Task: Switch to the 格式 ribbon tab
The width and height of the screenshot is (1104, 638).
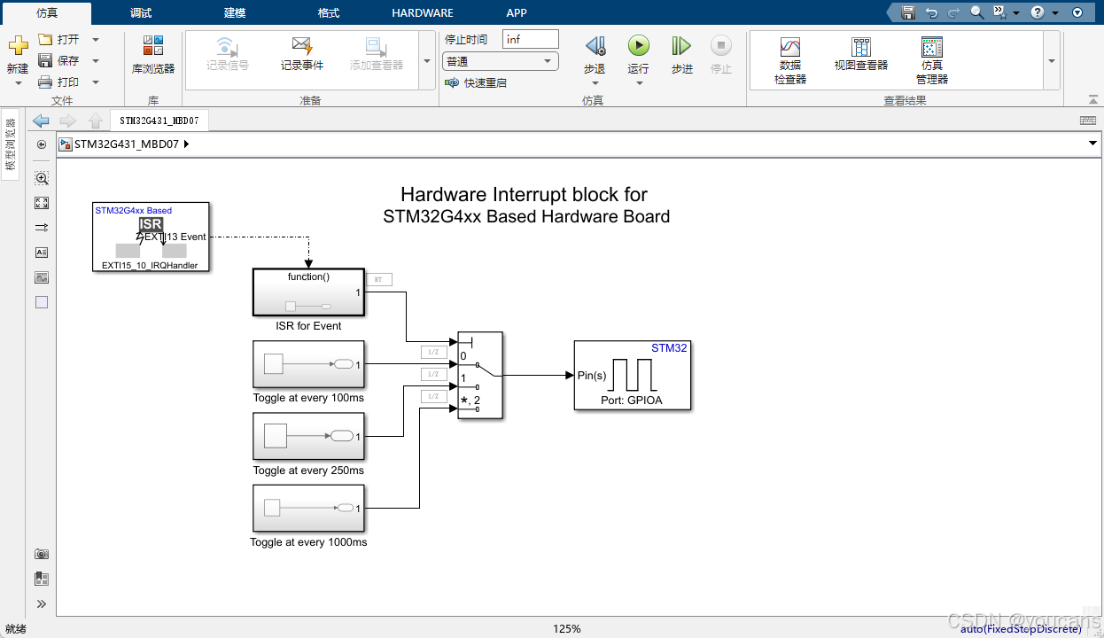Action: 328,12
